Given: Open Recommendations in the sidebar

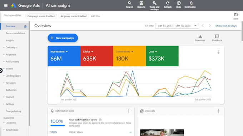Looking at the screenshot, I should (x=15, y=33).
